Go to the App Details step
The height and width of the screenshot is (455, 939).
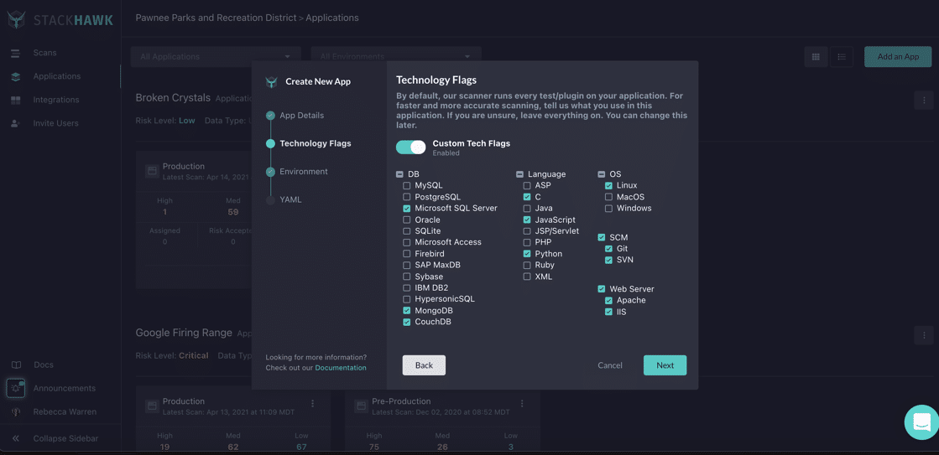pyautogui.click(x=302, y=116)
